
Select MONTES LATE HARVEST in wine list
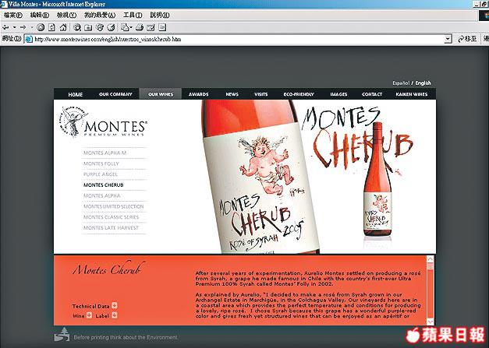pos(111,228)
